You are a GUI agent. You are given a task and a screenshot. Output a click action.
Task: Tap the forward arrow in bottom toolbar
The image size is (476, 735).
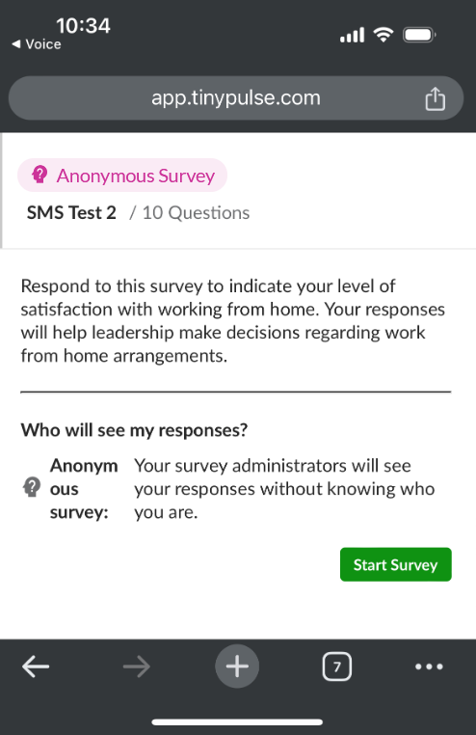[x=137, y=667]
